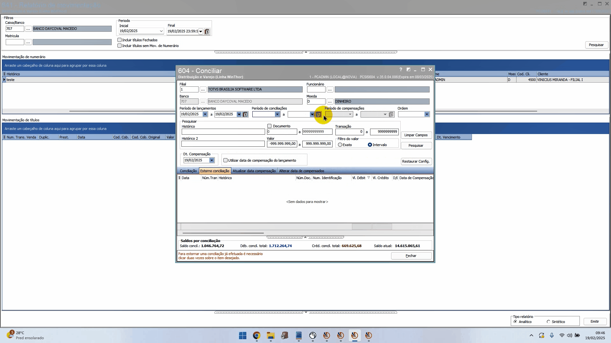Click grid options icon beside Data column
This screenshot has width=611, height=343.
click(x=179, y=178)
